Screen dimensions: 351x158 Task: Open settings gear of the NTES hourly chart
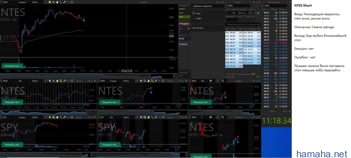point(90,81)
